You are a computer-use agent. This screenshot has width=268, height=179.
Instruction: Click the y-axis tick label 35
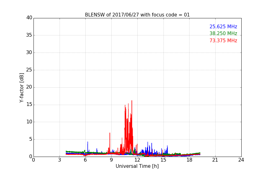pyautogui.click(x=29, y=35)
